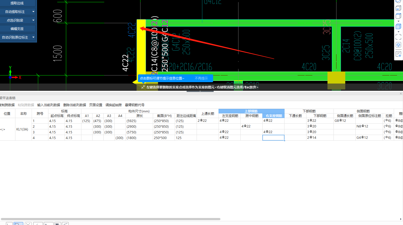Click 编辑支座 button
Screen dimensions: 403x225
coord(17,29)
